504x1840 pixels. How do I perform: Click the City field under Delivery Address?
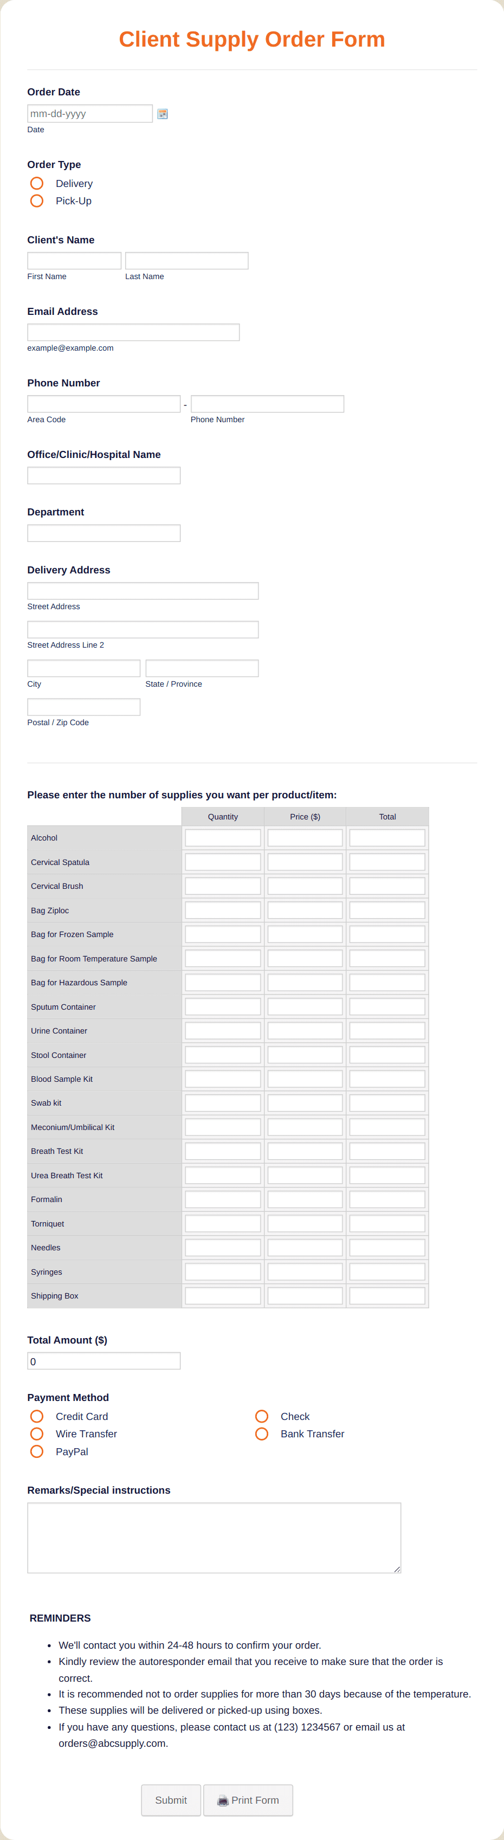click(x=83, y=667)
